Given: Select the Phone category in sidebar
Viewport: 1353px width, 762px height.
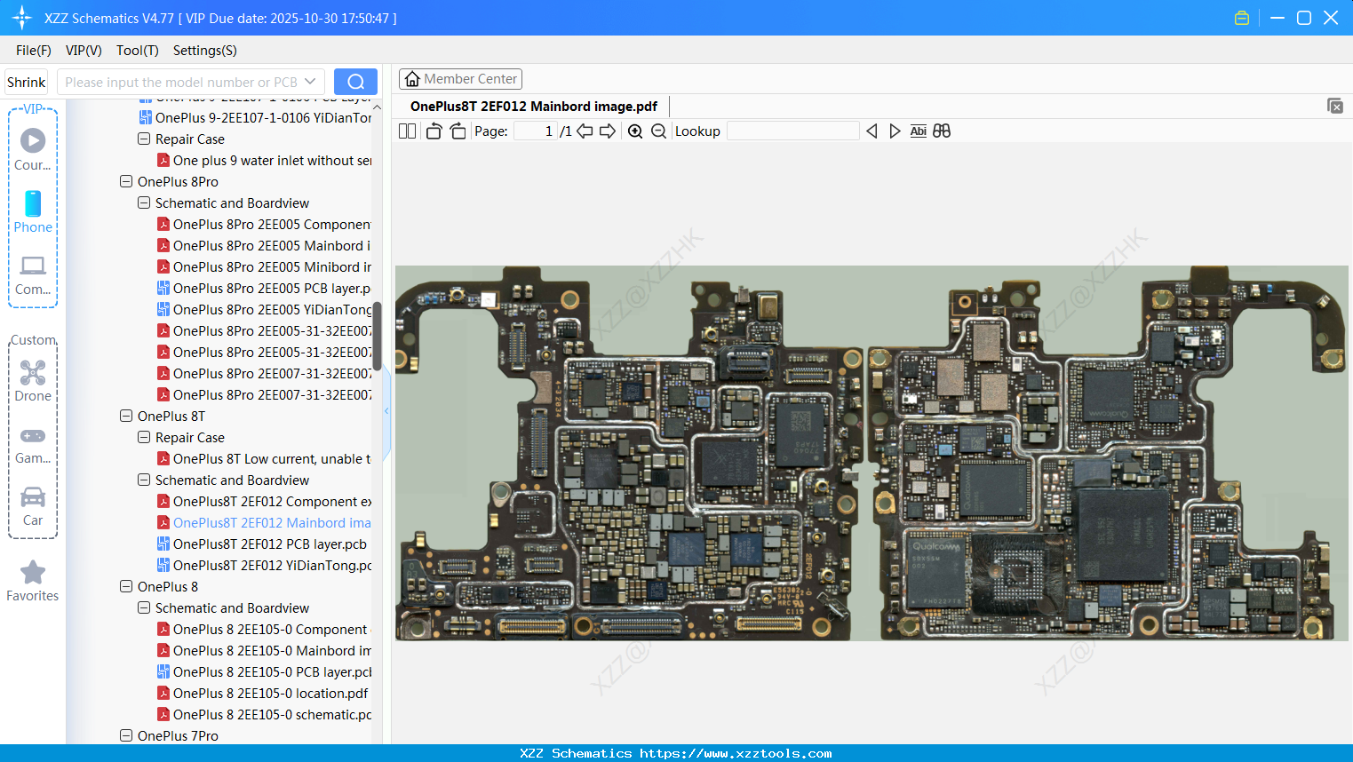Looking at the screenshot, I should pyautogui.click(x=33, y=213).
